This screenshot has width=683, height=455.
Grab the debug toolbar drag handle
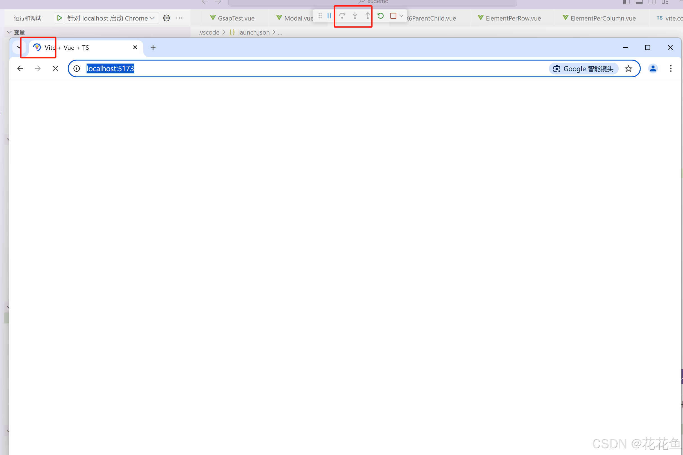320,16
